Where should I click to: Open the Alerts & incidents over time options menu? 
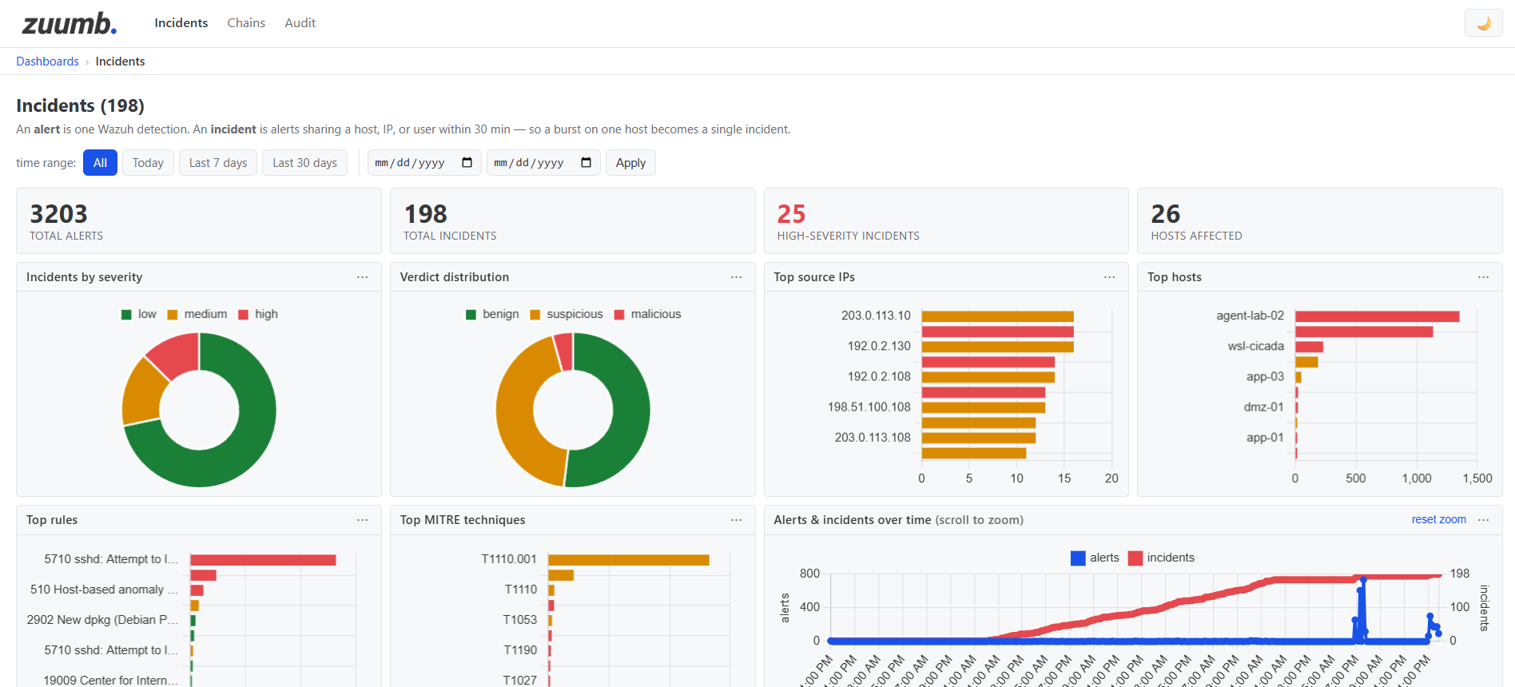1484,520
